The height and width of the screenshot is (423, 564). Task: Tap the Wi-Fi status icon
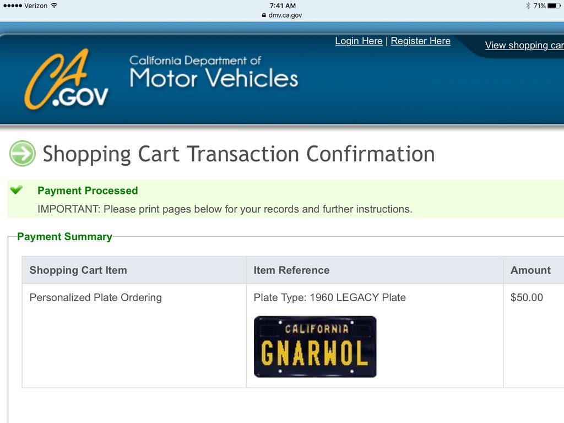click(x=54, y=6)
